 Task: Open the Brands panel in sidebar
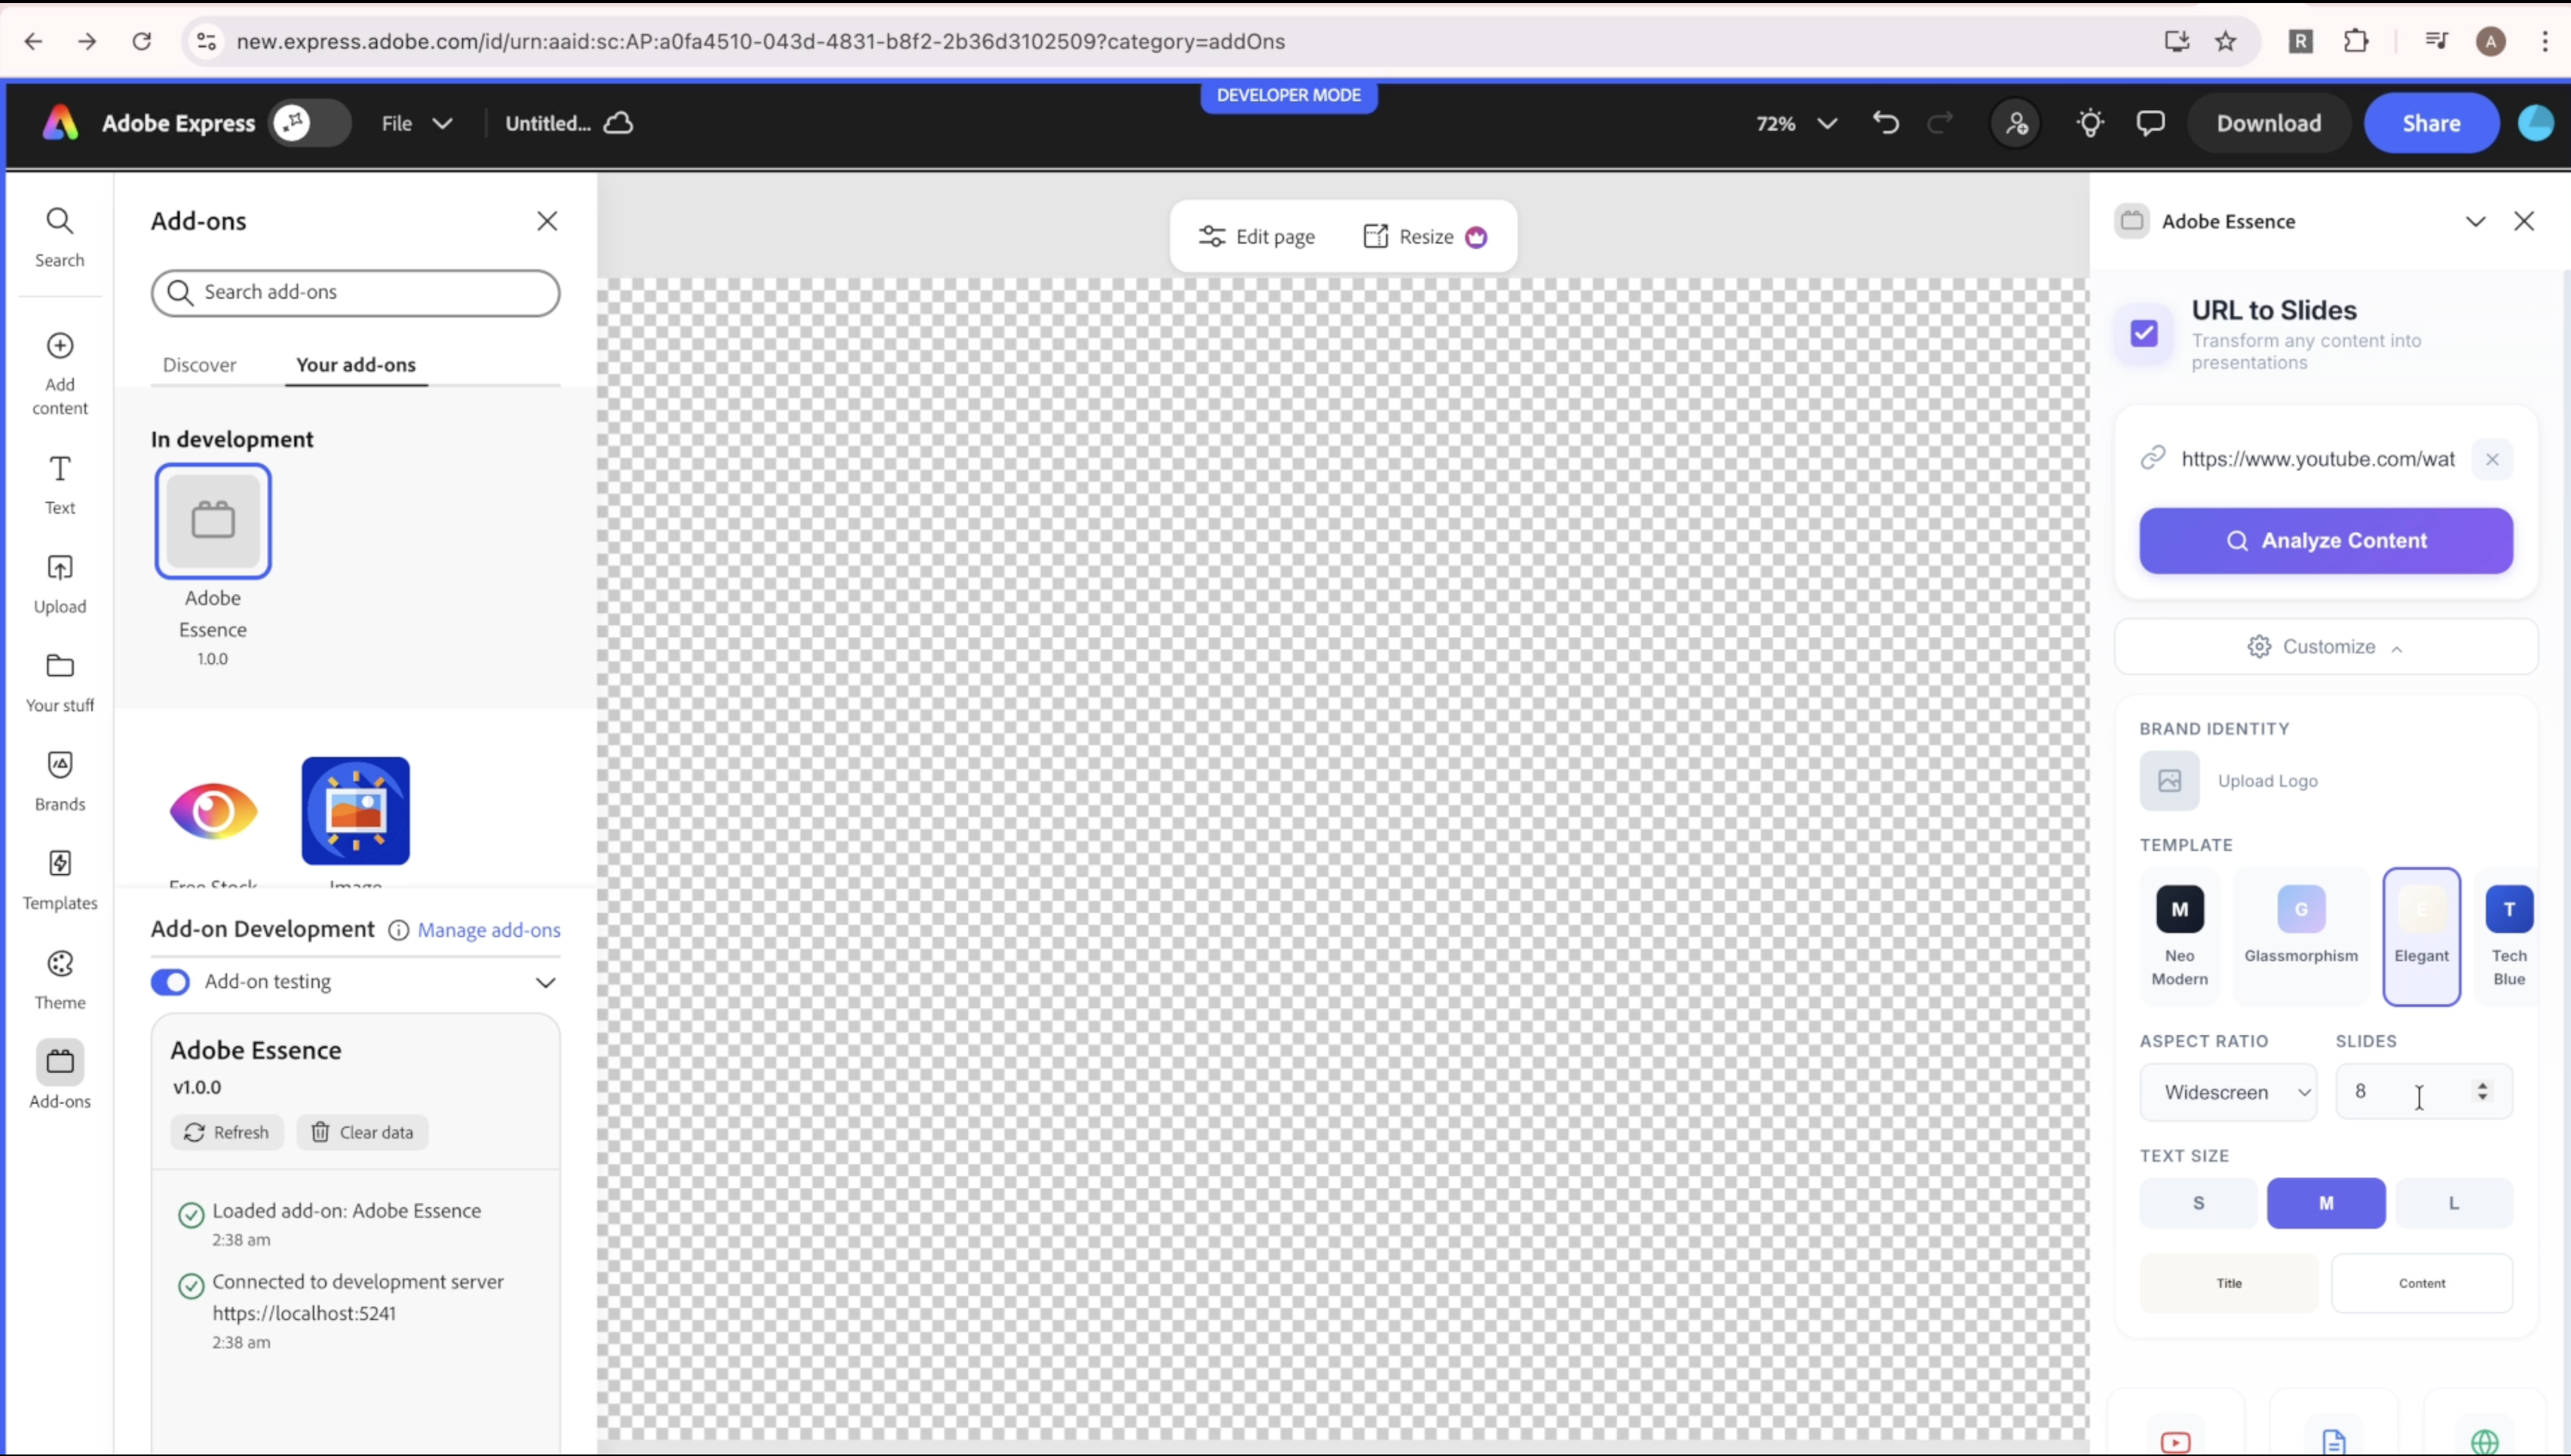click(60, 781)
